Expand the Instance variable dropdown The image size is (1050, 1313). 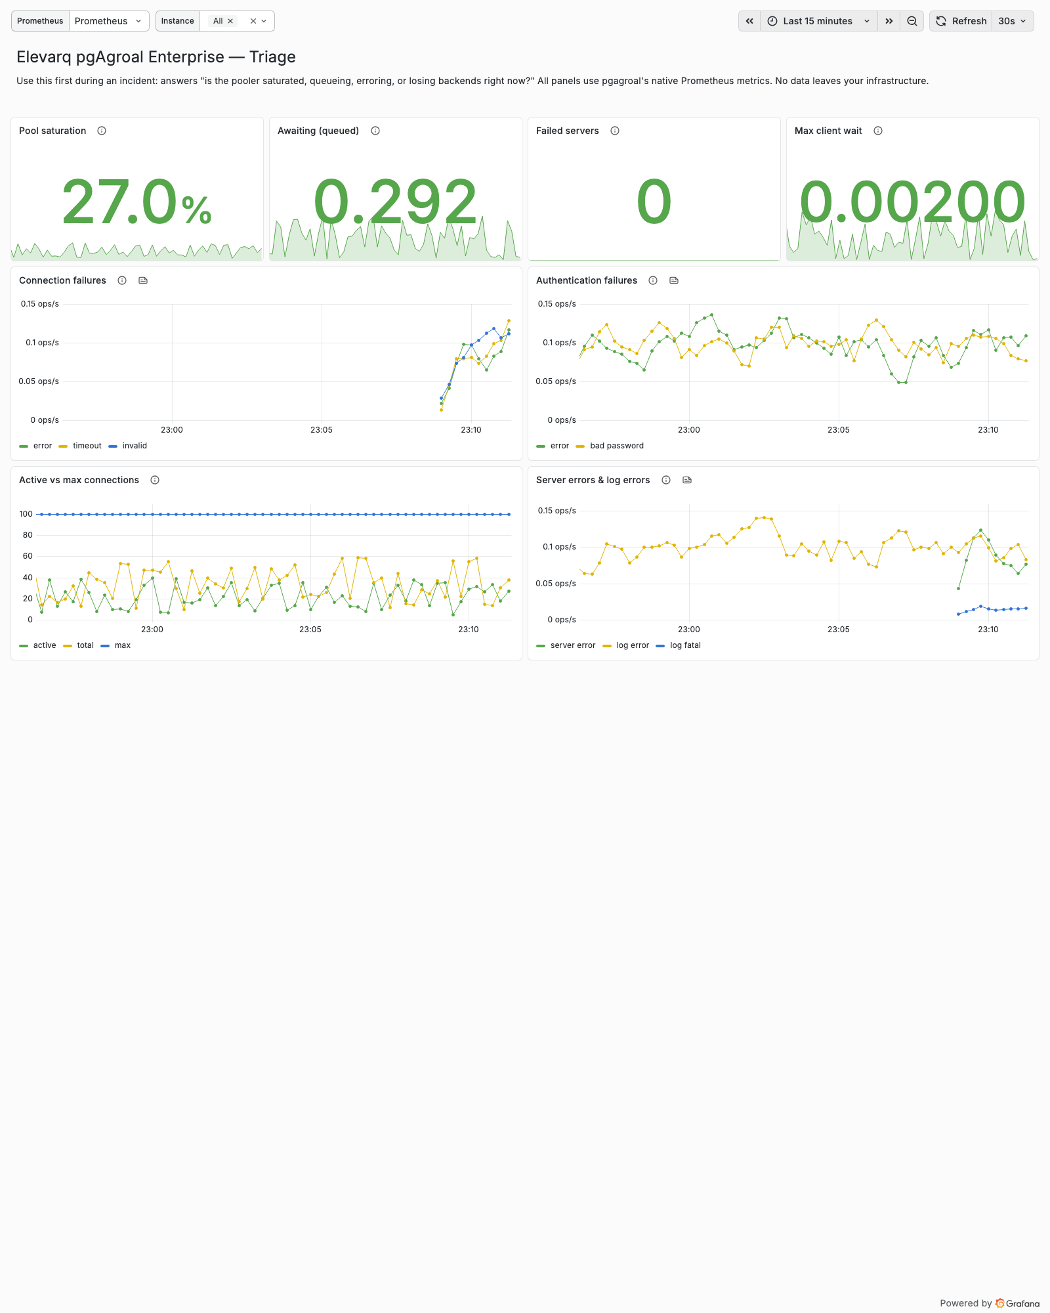click(264, 21)
